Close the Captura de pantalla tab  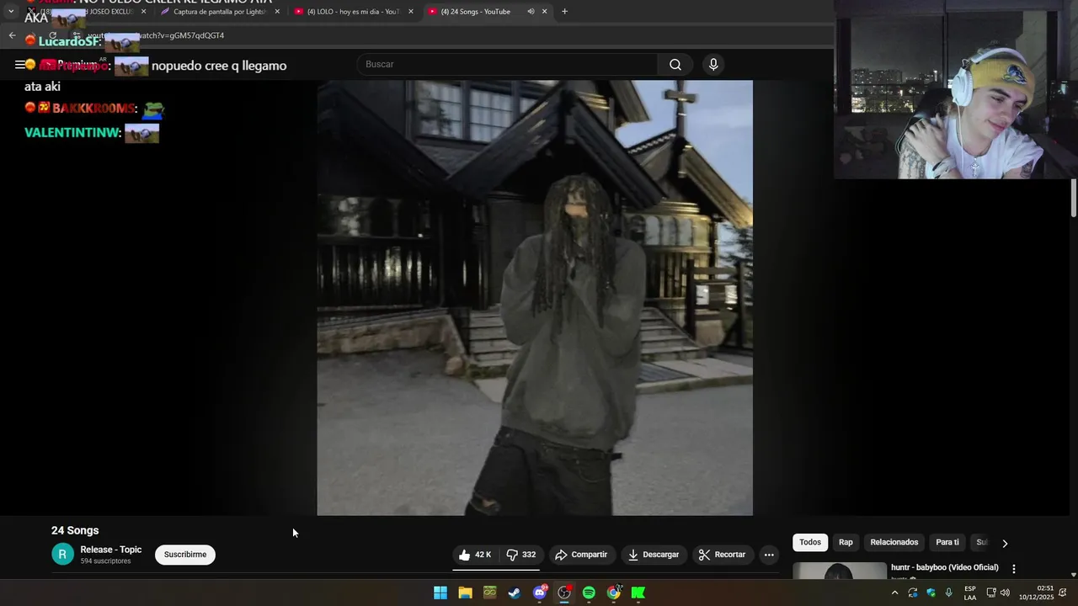click(x=277, y=12)
